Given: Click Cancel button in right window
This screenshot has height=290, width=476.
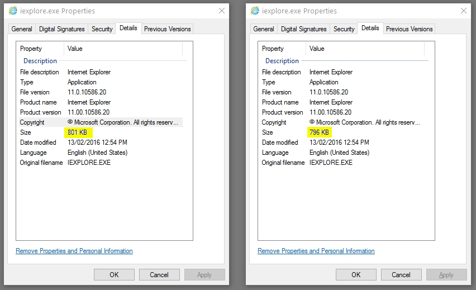Looking at the screenshot, I should (401, 274).
